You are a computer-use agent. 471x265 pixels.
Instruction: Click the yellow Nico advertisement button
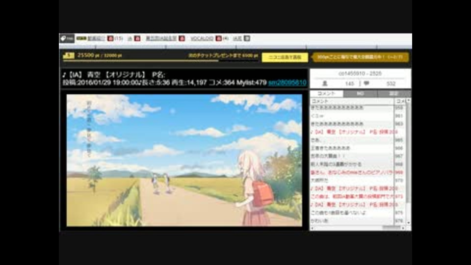pyautogui.click(x=285, y=57)
